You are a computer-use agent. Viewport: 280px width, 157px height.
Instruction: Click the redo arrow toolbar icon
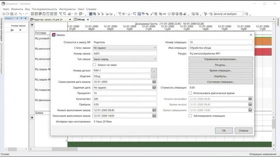click(x=26, y=14)
